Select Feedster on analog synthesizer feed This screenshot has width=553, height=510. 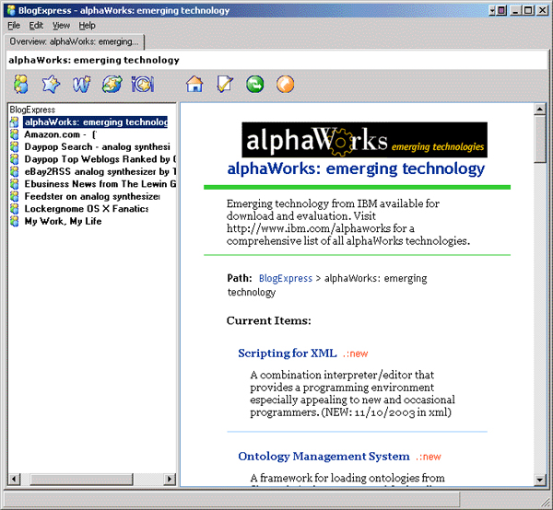pos(92,196)
